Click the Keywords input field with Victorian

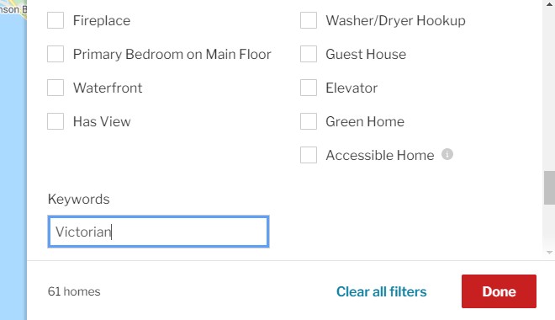click(x=159, y=232)
